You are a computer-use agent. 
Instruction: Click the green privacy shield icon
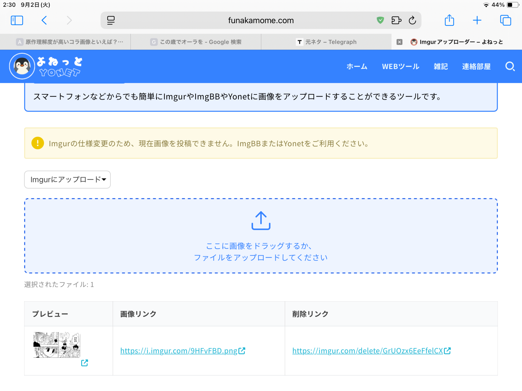(380, 20)
